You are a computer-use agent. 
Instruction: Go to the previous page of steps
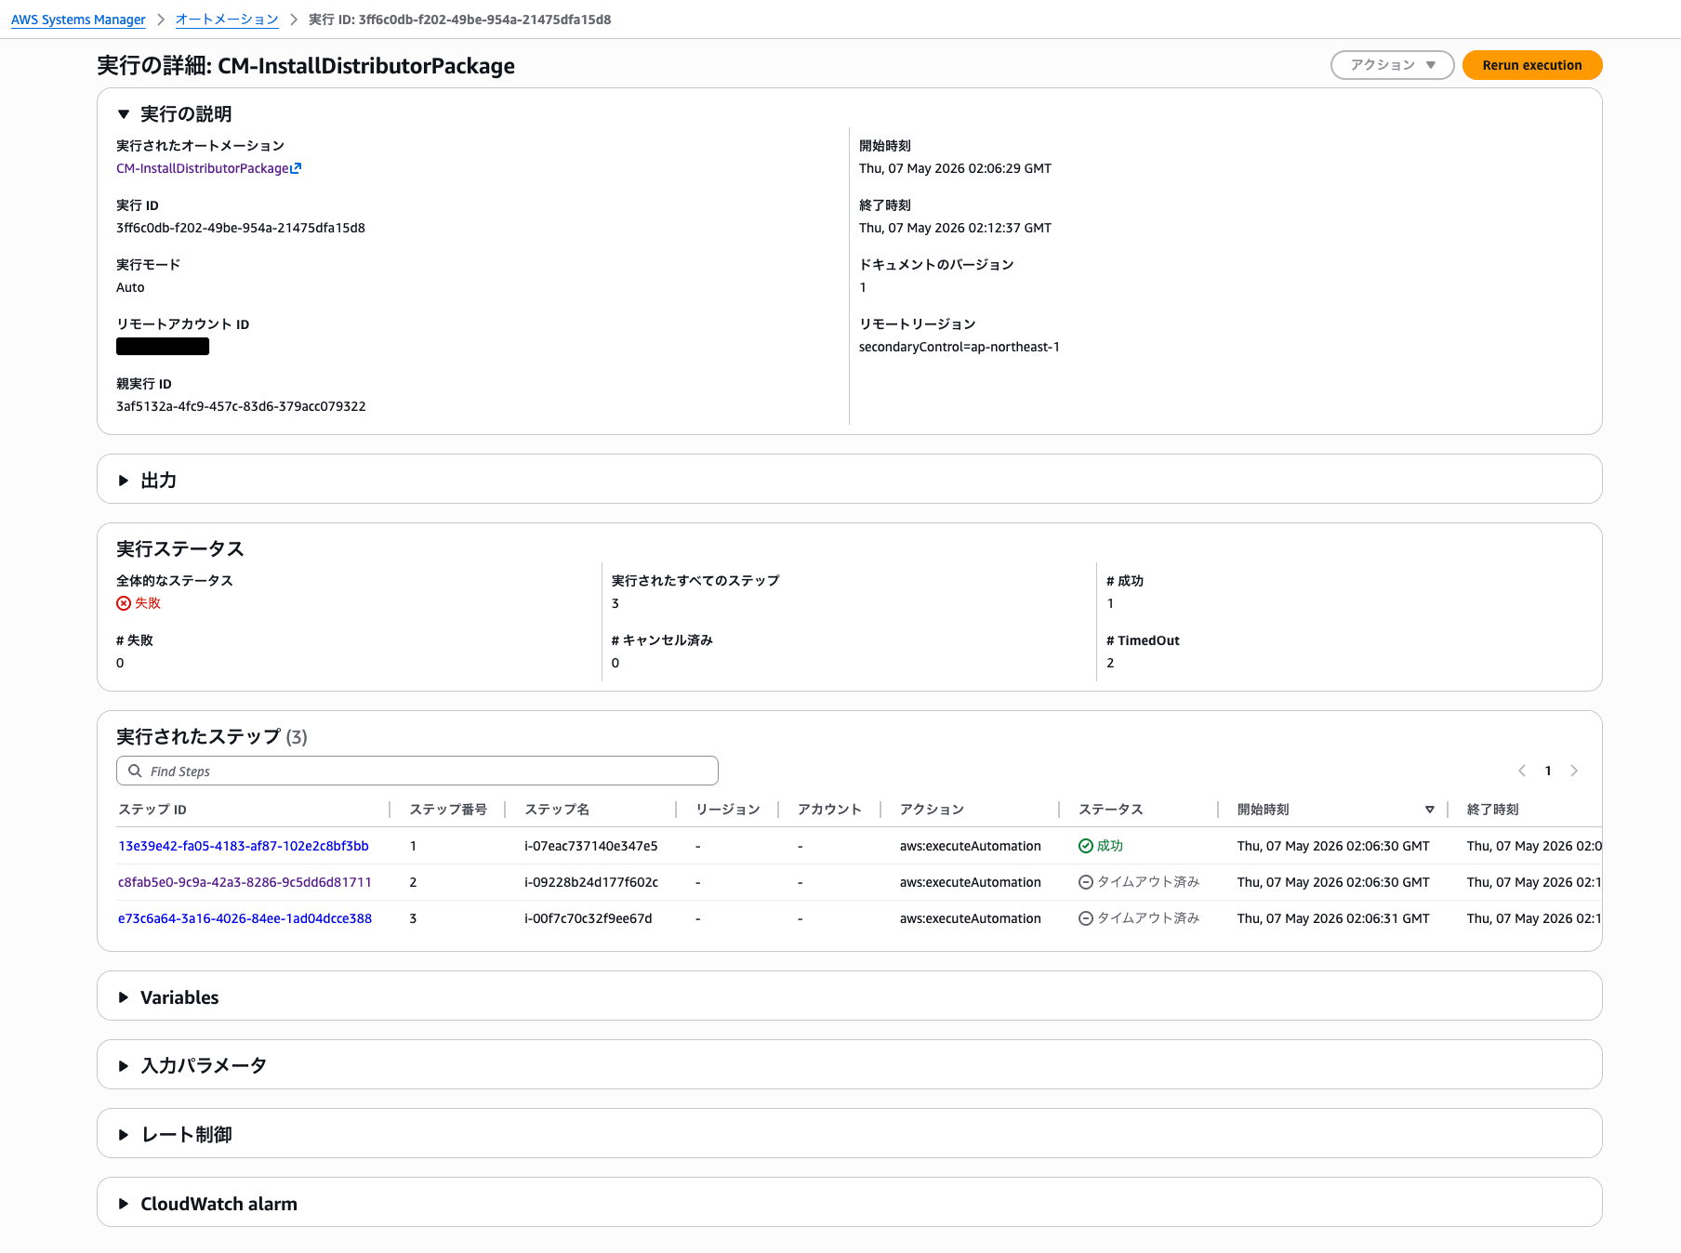pos(1522,771)
